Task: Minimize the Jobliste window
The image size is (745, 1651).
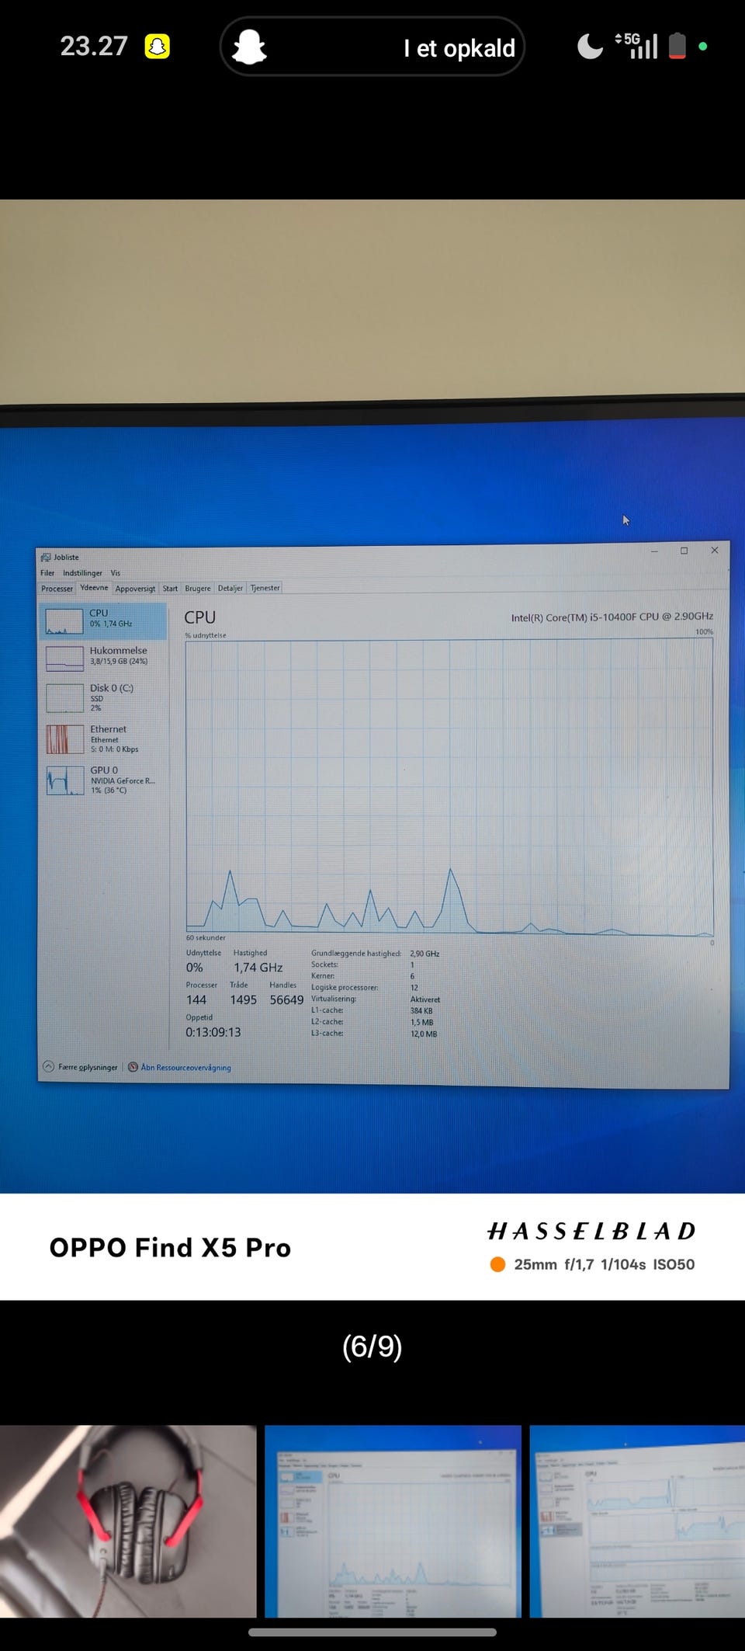Action: 654,551
